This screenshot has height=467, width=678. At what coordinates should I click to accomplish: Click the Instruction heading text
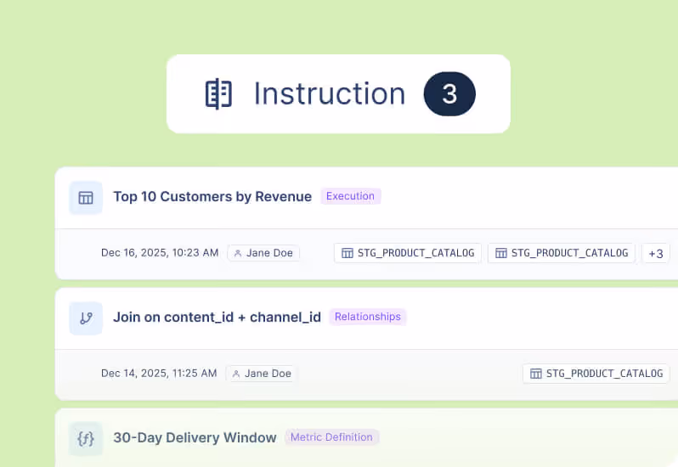click(x=330, y=93)
